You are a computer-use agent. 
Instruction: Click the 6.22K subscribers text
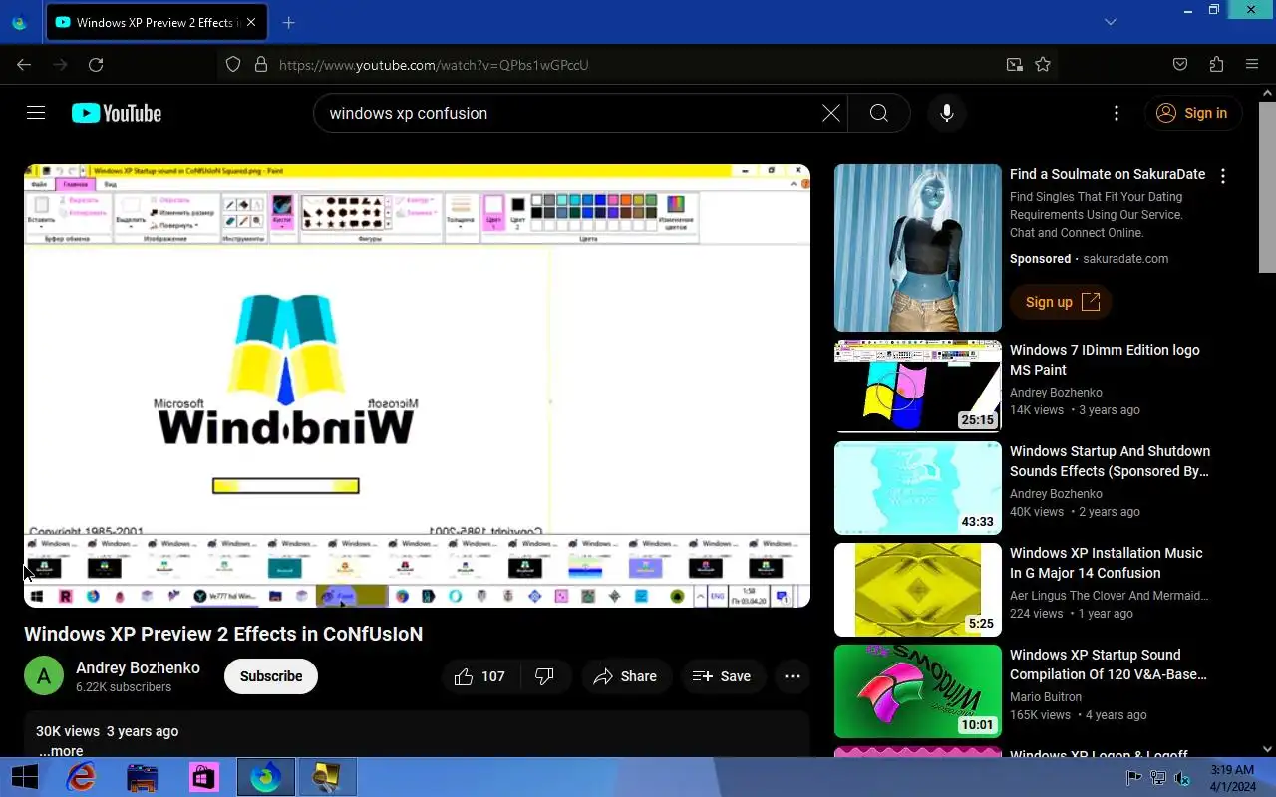[124, 687]
